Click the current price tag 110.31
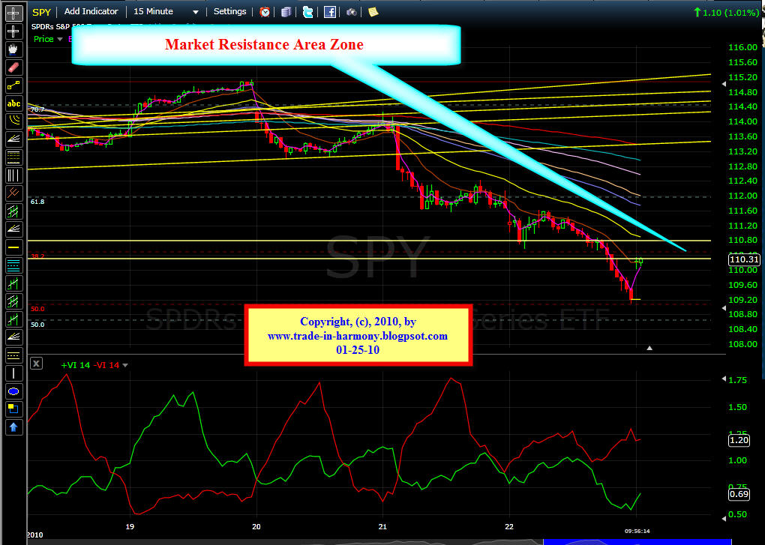 click(744, 259)
